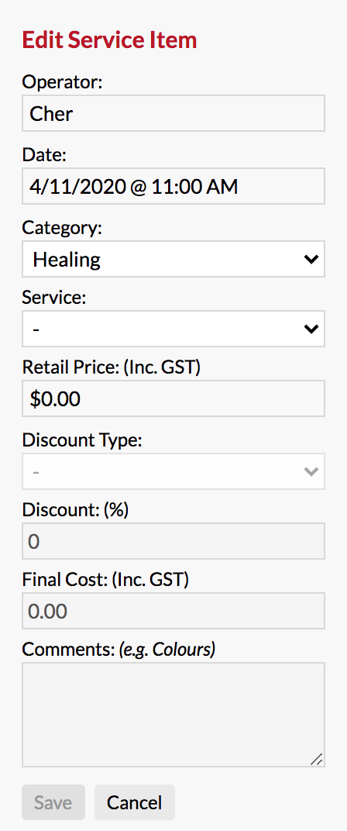The image size is (347, 831).
Task: Click the Final Cost field showing 0.00
Action: 173,611
